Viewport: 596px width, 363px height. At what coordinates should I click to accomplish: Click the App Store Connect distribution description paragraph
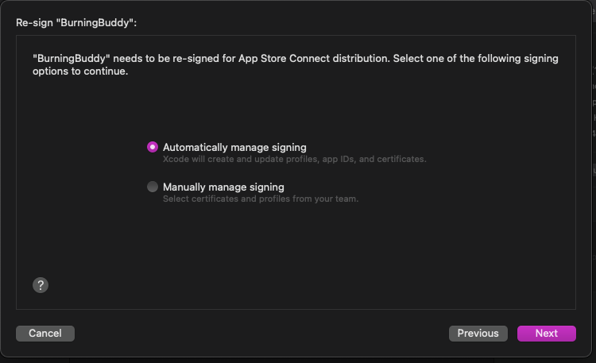(x=296, y=64)
